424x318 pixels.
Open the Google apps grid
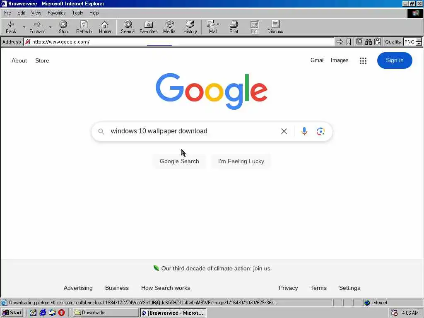coord(363,60)
